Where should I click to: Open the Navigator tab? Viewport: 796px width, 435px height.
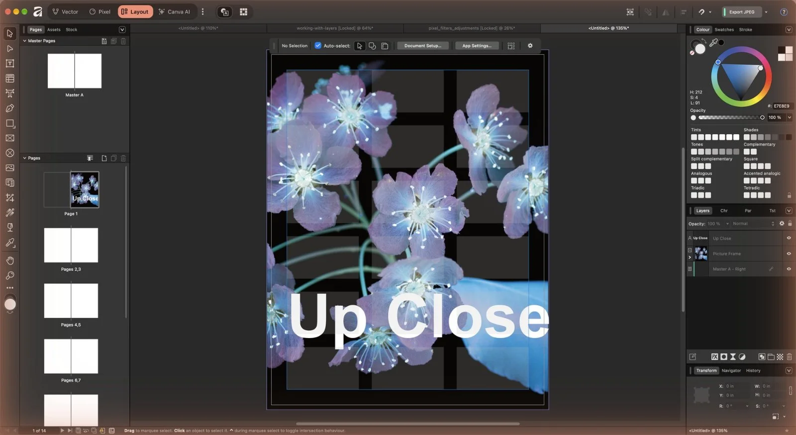(x=731, y=370)
